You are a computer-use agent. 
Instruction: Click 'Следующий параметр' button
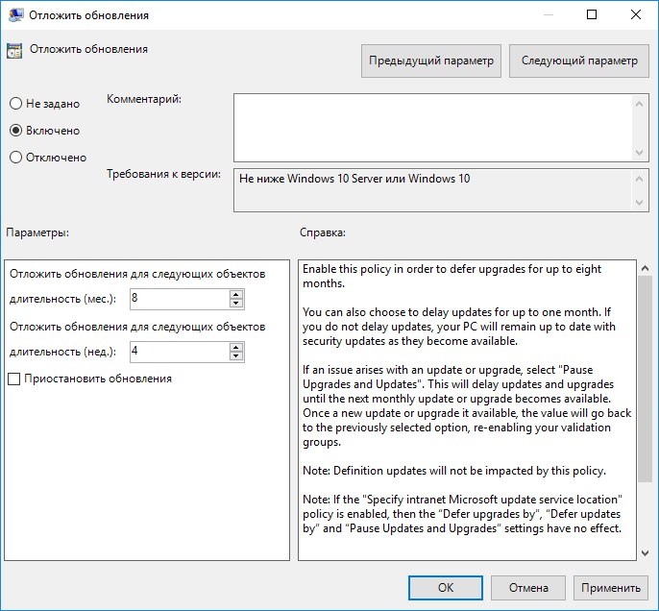[579, 61]
